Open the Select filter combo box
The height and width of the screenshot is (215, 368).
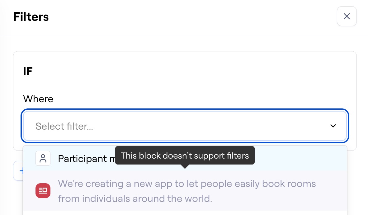click(x=185, y=126)
